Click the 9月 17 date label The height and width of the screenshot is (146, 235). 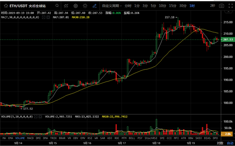tap(122, 143)
